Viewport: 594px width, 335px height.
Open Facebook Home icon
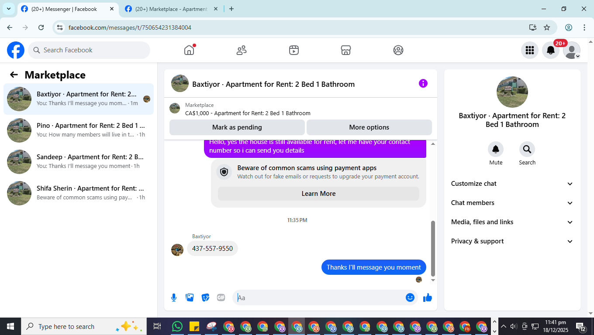(x=189, y=50)
